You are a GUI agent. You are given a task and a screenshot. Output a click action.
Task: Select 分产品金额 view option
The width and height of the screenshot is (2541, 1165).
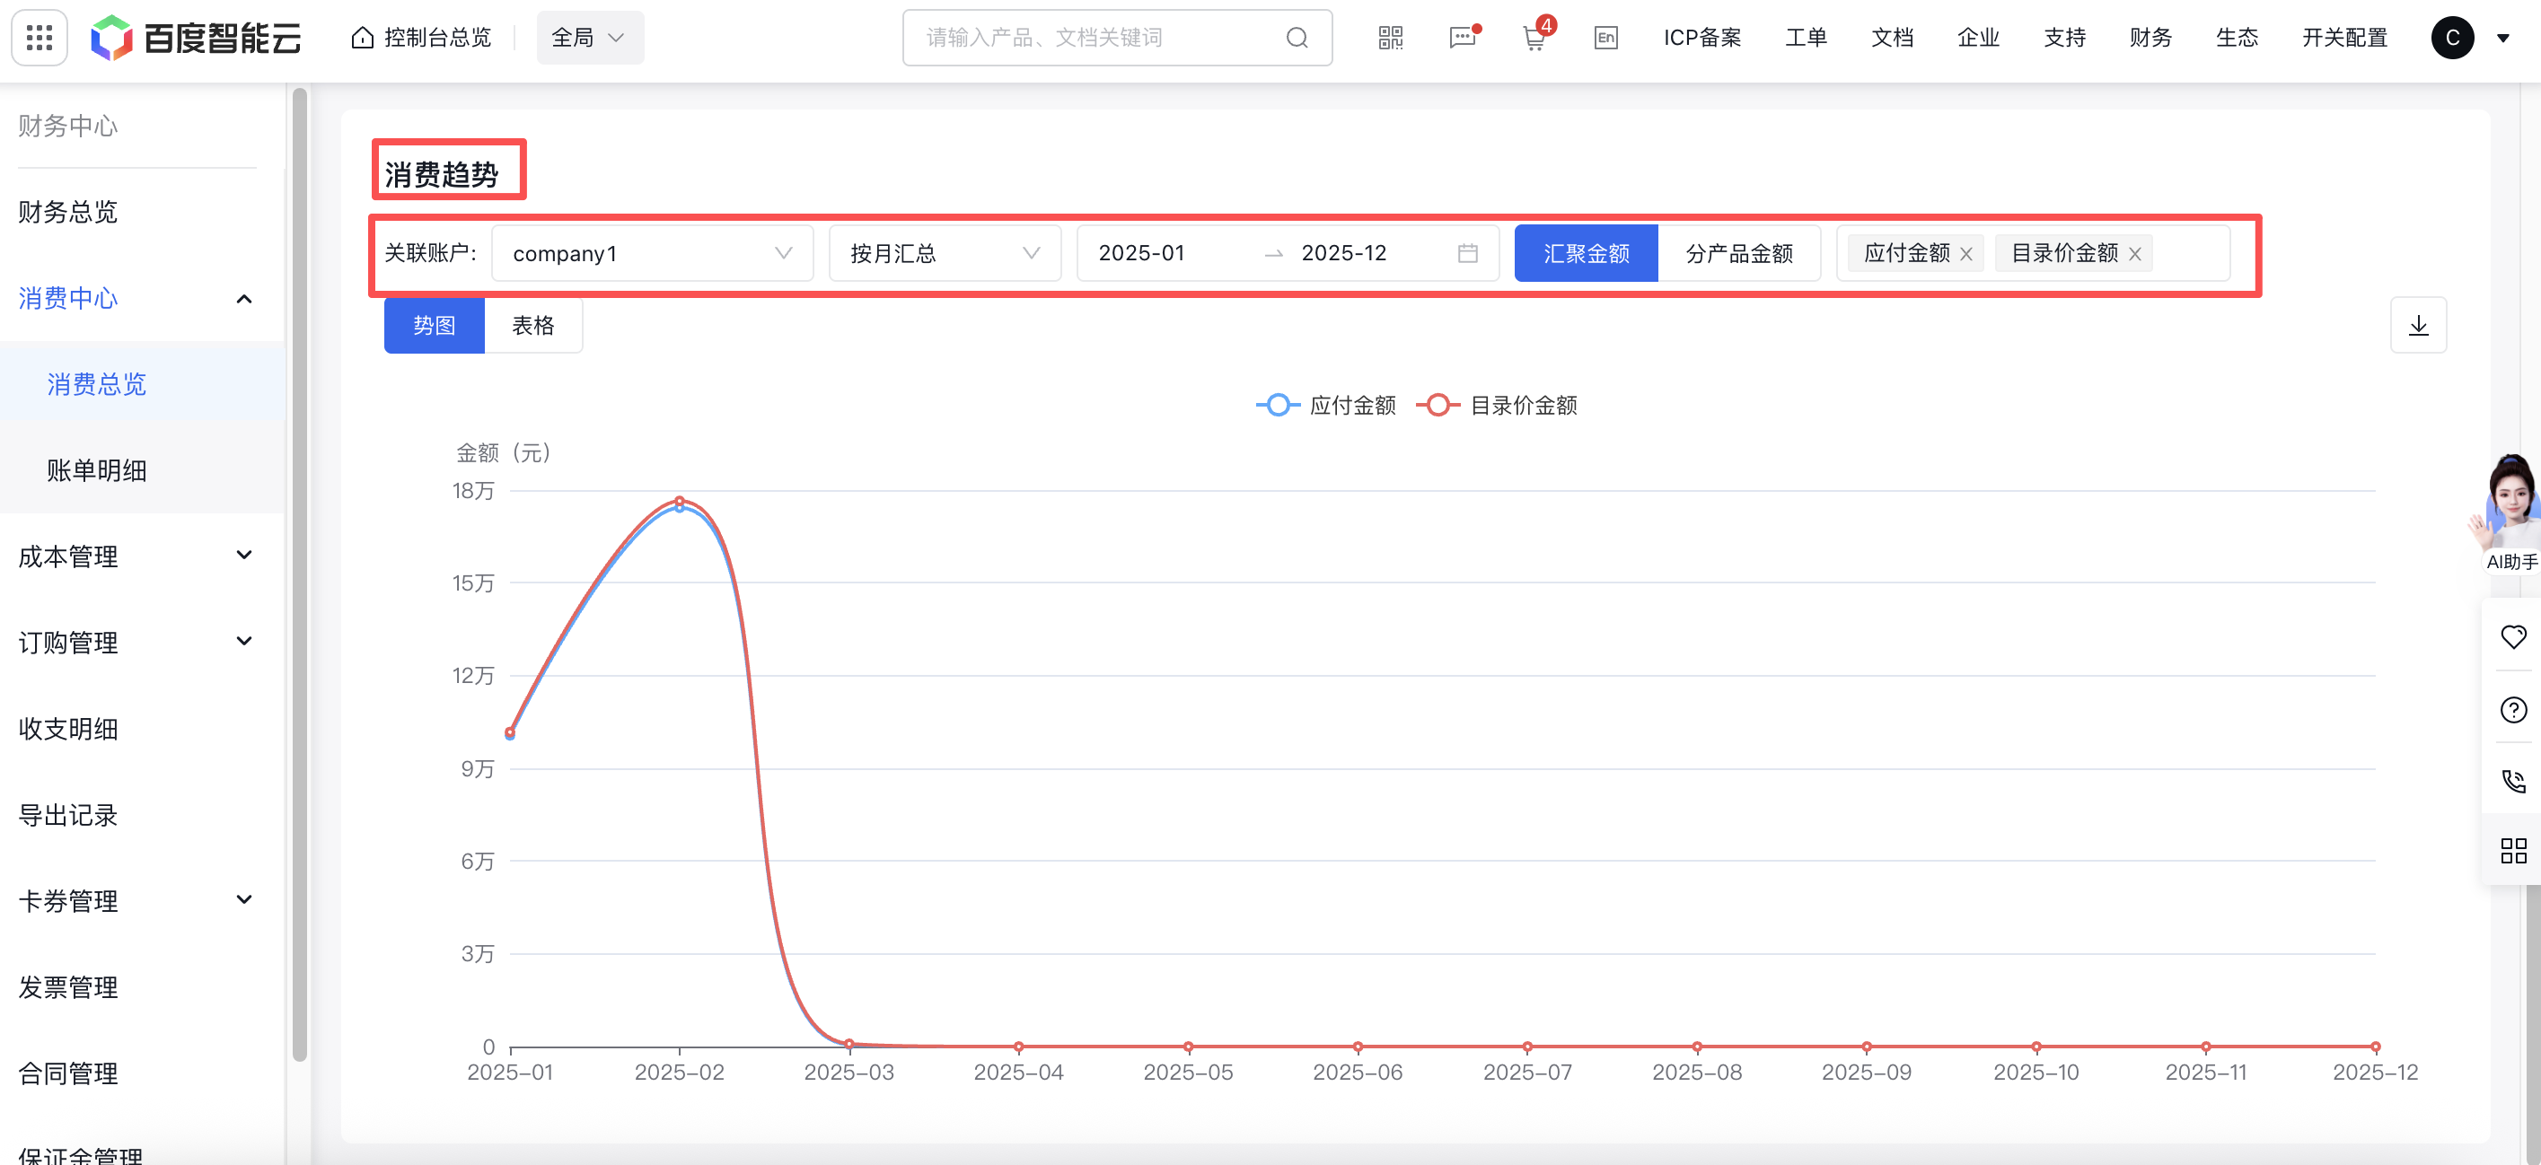click(1738, 253)
